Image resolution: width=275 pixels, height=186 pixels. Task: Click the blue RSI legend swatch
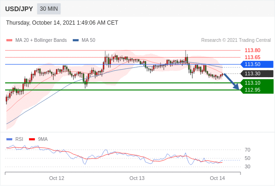9,139
